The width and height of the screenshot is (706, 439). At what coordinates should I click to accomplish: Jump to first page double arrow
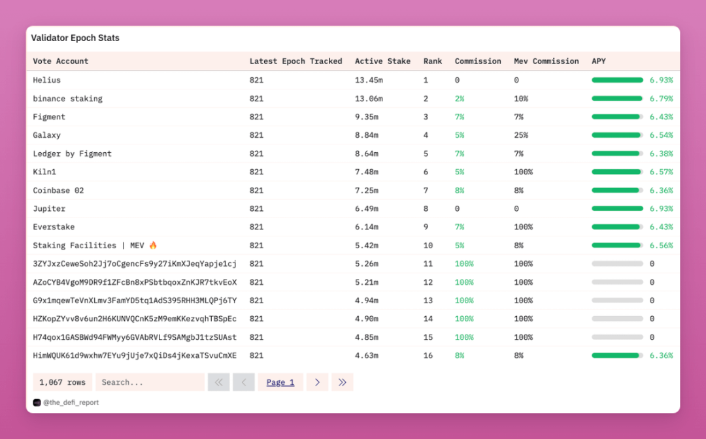point(218,382)
